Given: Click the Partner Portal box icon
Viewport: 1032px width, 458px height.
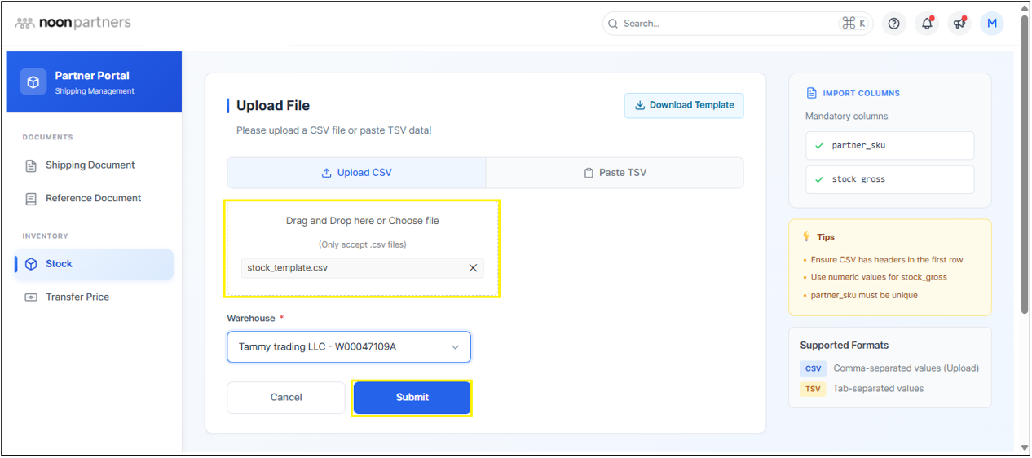Looking at the screenshot, I should click(x=33, y=82).
